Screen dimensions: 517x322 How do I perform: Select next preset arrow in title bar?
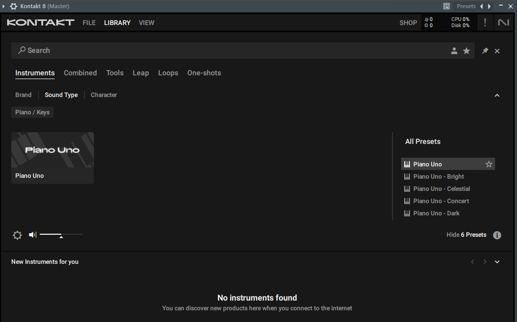pos(489,6)
